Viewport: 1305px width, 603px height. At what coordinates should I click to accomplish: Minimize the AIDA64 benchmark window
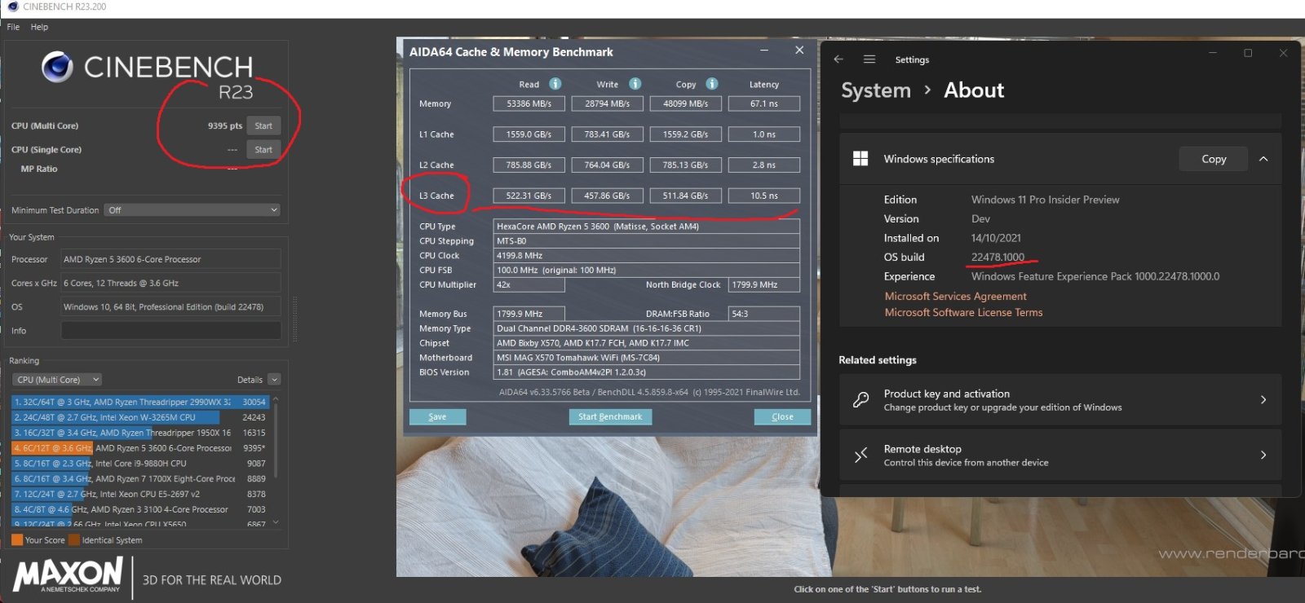[x=764, y=51]
